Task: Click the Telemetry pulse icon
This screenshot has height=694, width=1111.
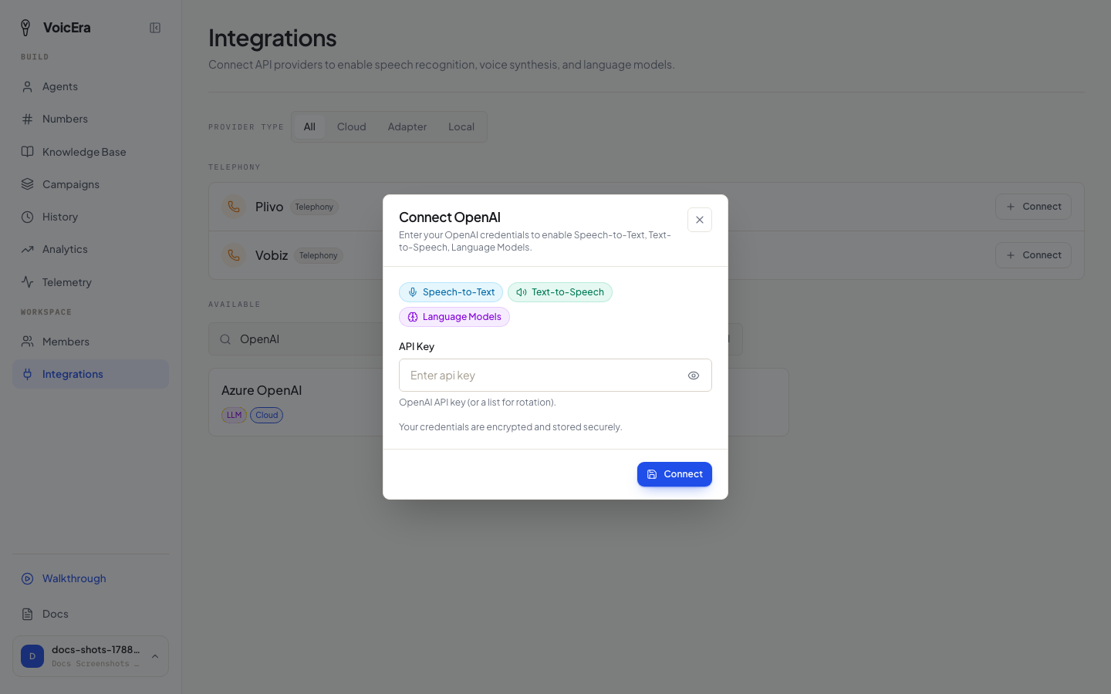Action: (27, 282)
